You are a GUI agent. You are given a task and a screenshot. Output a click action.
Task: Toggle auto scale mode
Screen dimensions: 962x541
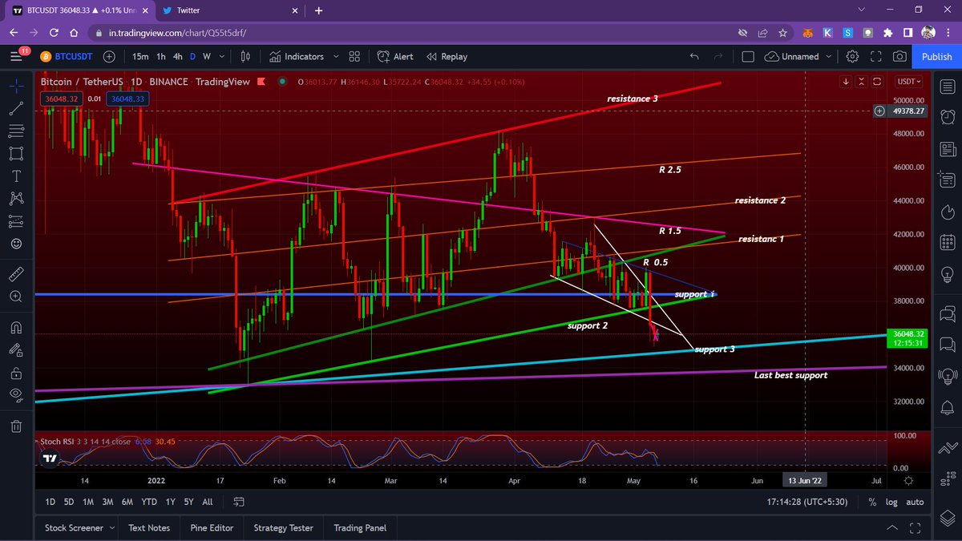click(915, 502)
